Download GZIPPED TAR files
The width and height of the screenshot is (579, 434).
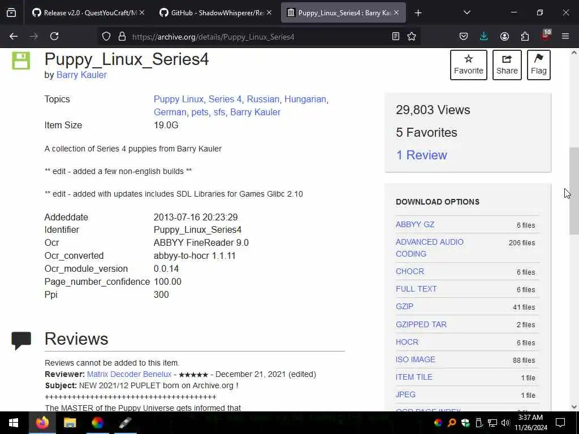click(421, 324)
